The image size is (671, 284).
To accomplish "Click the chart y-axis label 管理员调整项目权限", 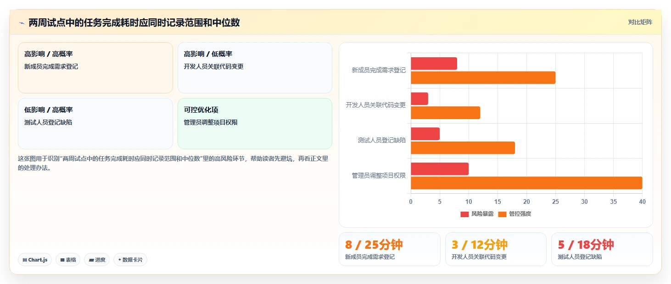I will (x=379, y=175).
